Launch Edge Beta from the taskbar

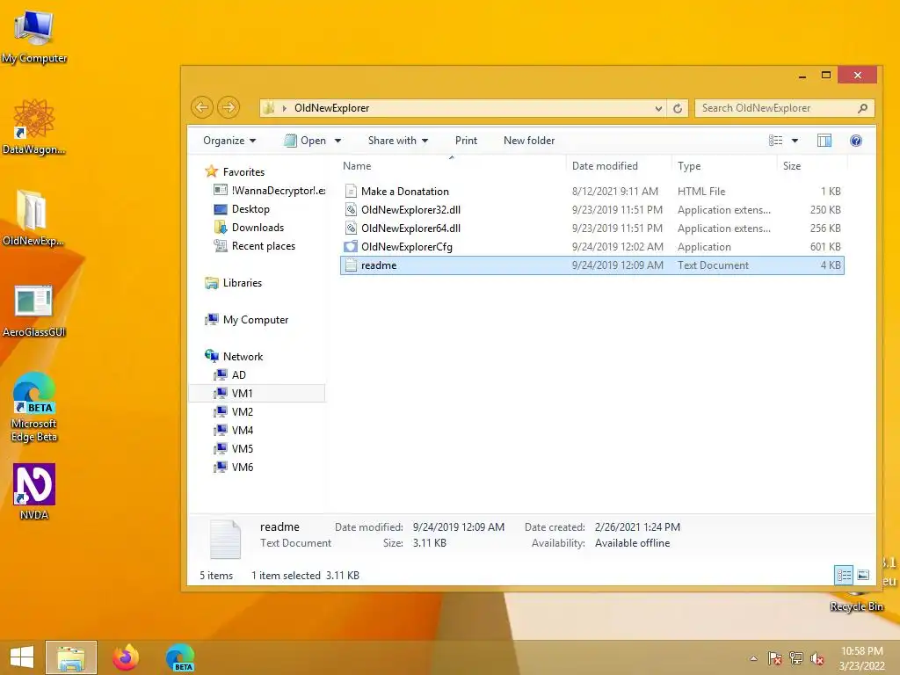(x=180, y=657)
